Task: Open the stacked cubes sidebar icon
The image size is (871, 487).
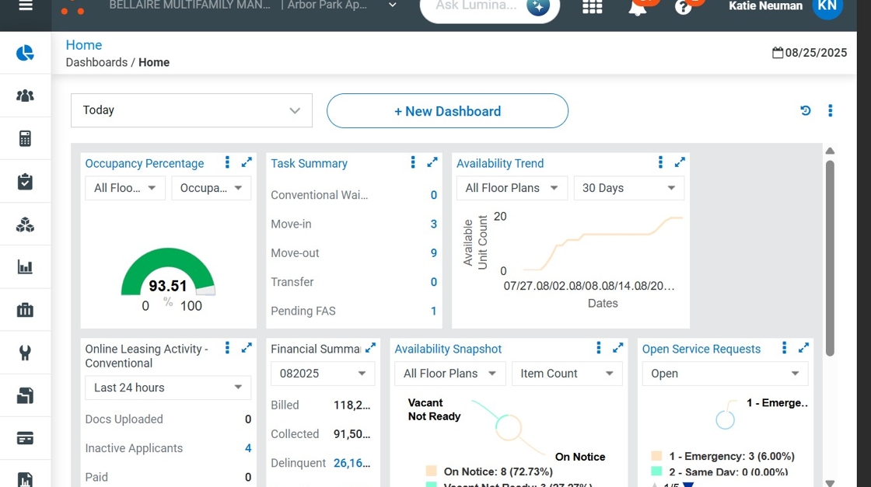Action: click(25, 224)
